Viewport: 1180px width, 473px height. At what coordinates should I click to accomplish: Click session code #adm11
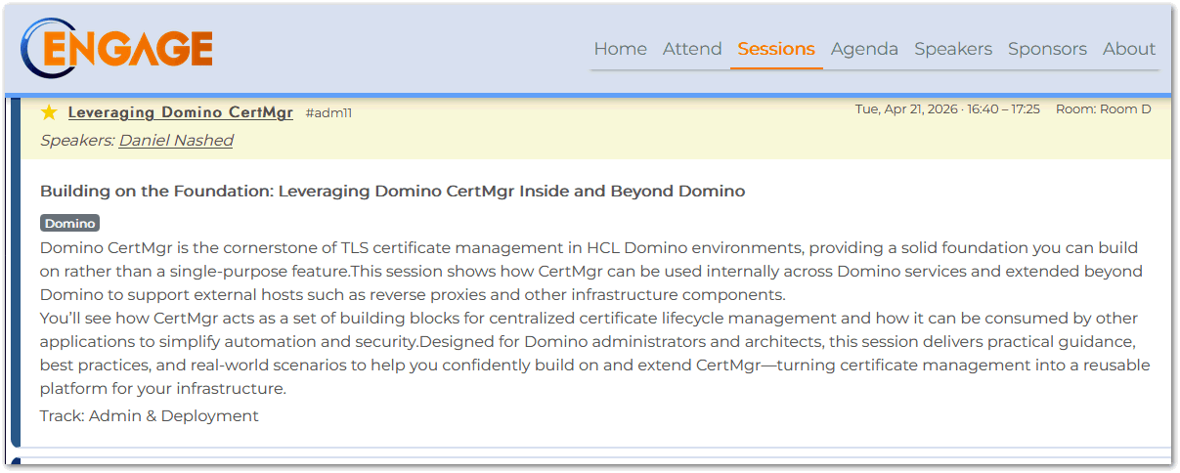(x=328, y=113)
